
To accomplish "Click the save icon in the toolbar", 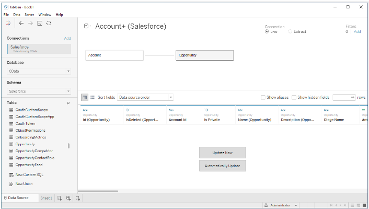I will [x=40, y=23].
